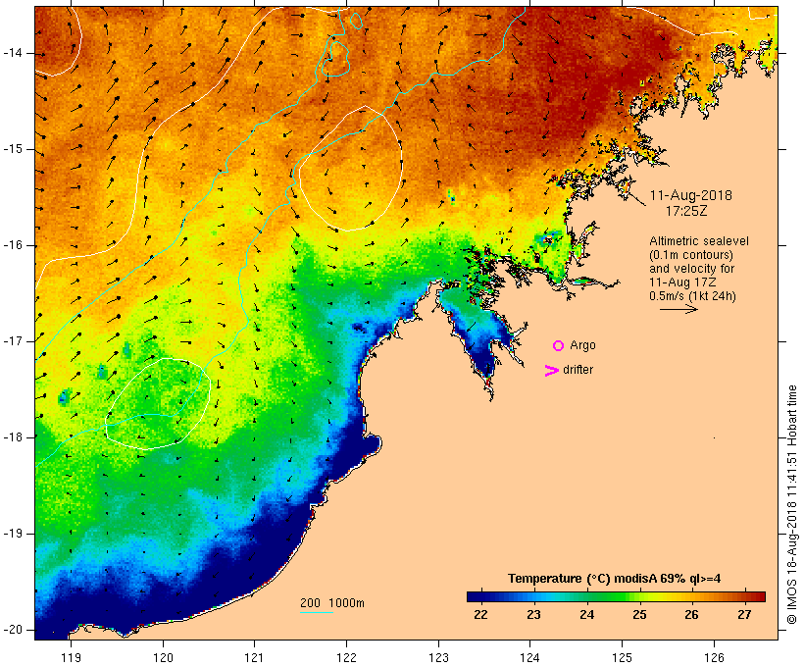The image size is (804, 667).
Task: Click the 'drifter' legend label
Action: [x=578, y=370]
